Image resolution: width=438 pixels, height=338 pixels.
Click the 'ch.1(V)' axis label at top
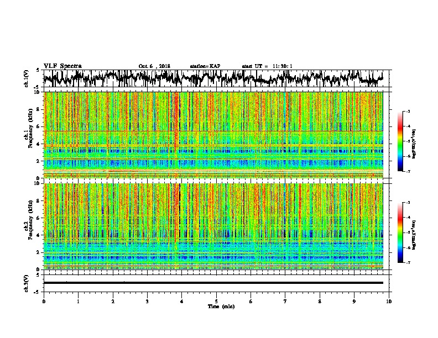[x=27, y=78]
